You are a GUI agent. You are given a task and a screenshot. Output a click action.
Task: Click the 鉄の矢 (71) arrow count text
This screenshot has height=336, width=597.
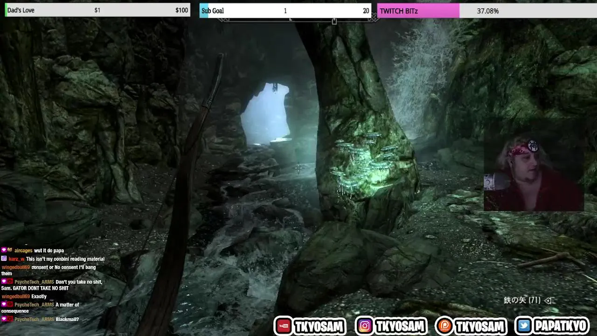coord(522,300)
